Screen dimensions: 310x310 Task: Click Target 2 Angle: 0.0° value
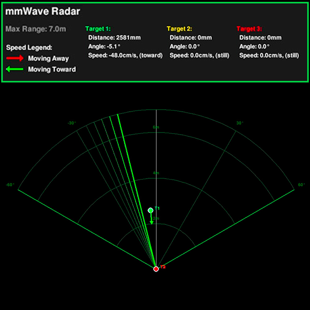185,46
